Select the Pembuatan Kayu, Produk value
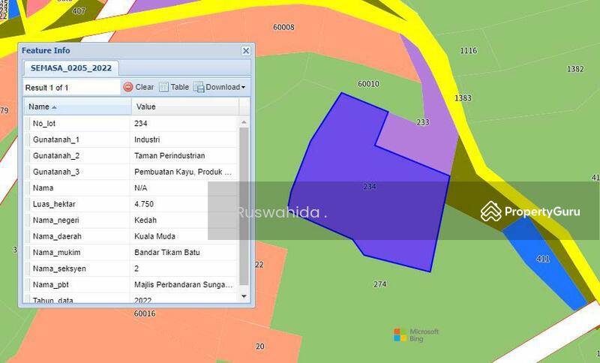This screenshot has width=600, height=363. pyautogui.click(x=183, y=172)
